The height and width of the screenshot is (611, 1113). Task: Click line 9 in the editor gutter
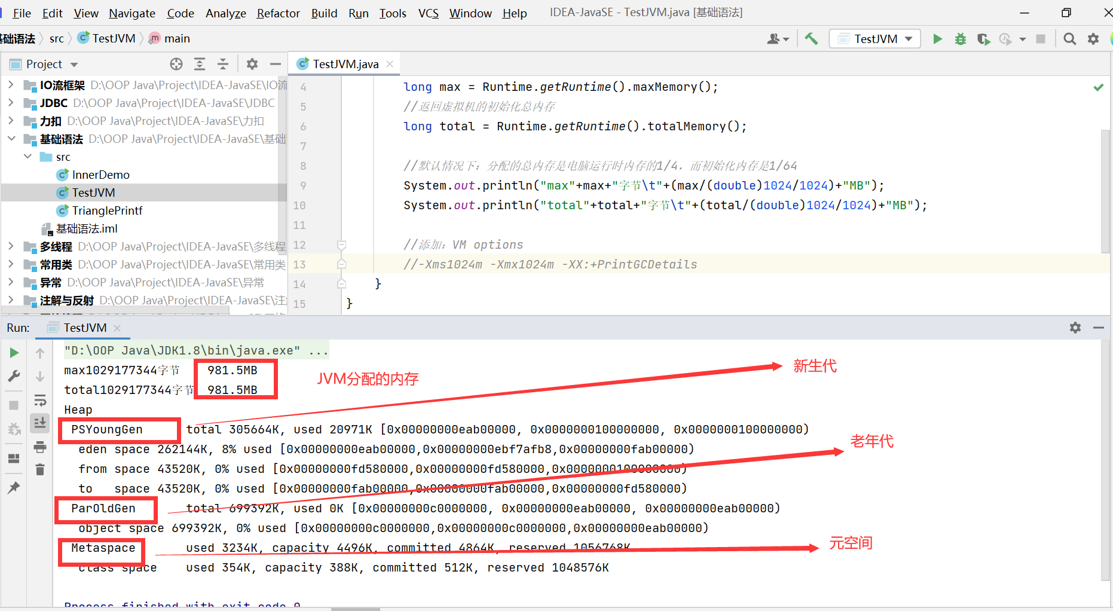(x=304, y=186)
